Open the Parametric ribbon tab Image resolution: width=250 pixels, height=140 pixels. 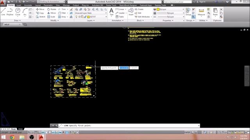click(x=48, y=5)
